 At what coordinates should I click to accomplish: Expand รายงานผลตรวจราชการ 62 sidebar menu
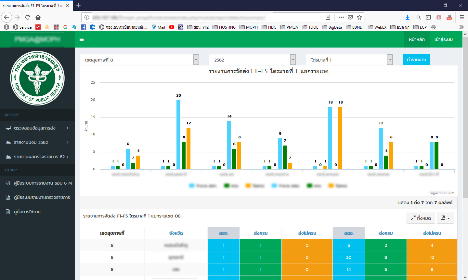point(37,157)
